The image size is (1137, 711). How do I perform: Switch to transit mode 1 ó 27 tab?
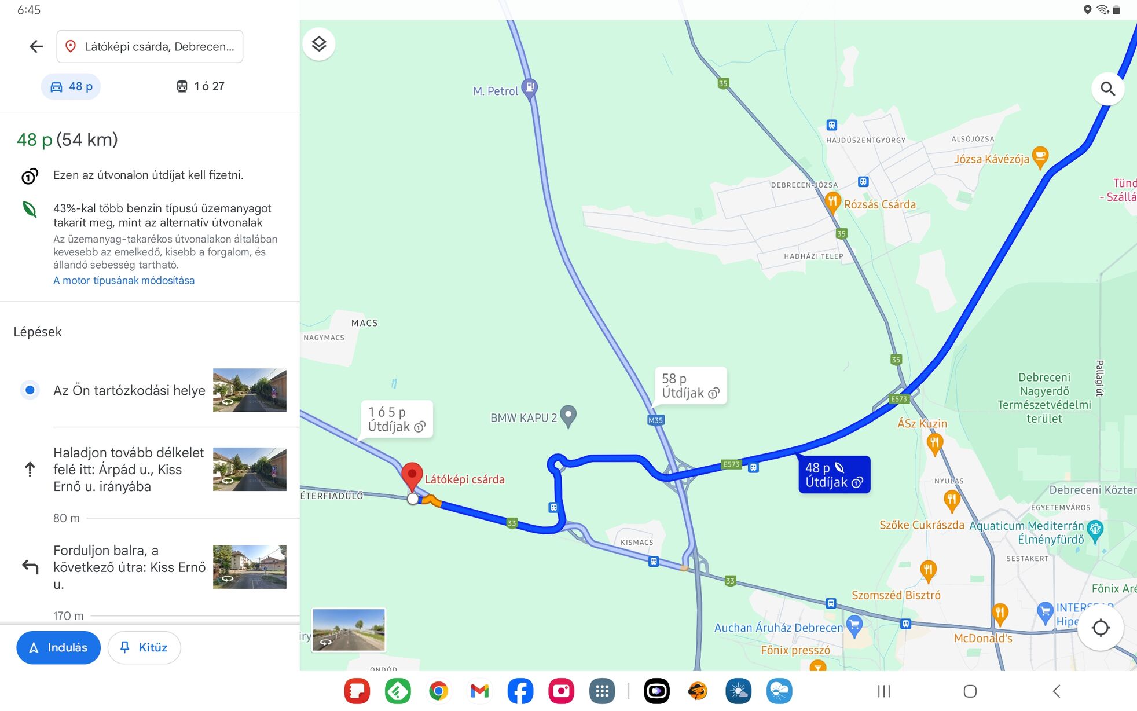[200, 86]
